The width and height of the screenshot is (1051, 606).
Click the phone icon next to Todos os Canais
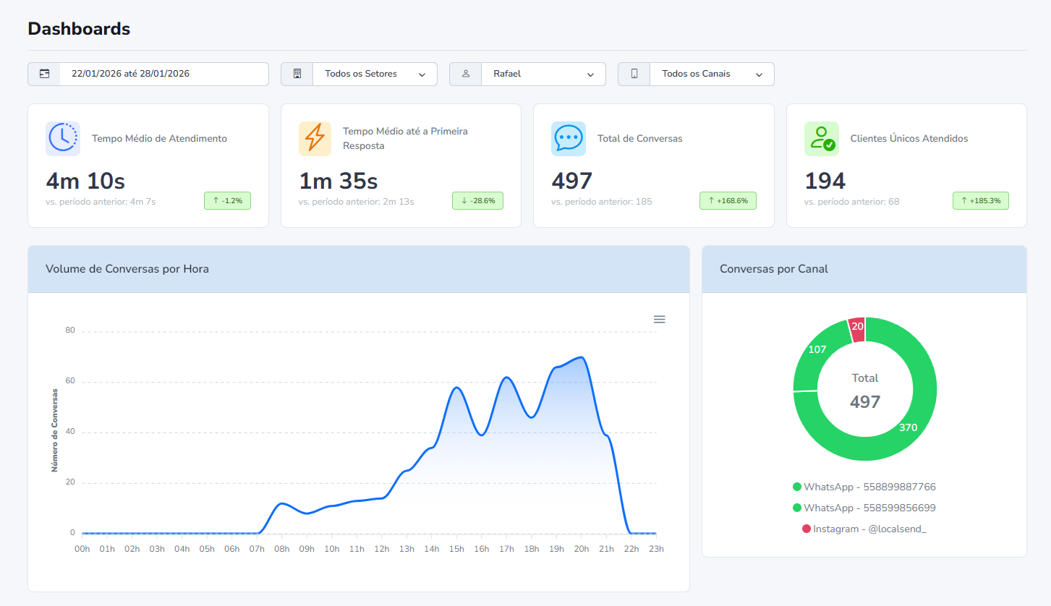[634, 74]
